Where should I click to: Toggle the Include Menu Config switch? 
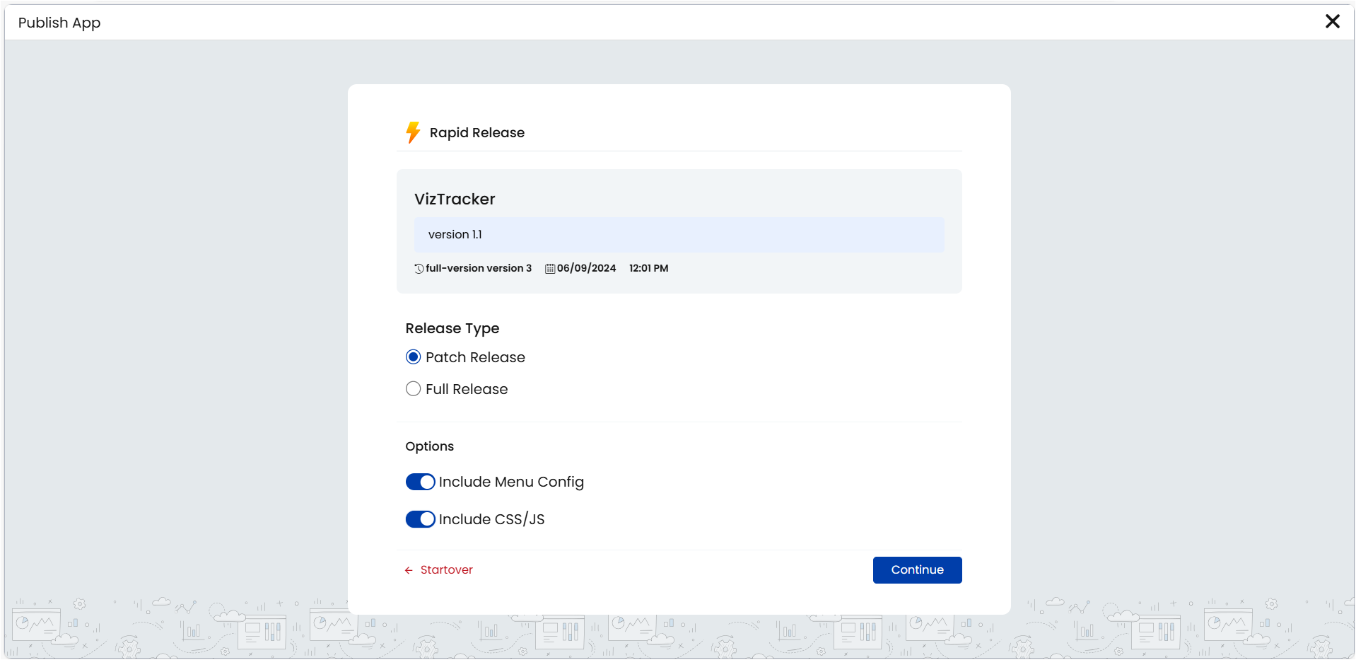(x=420, y=482)
